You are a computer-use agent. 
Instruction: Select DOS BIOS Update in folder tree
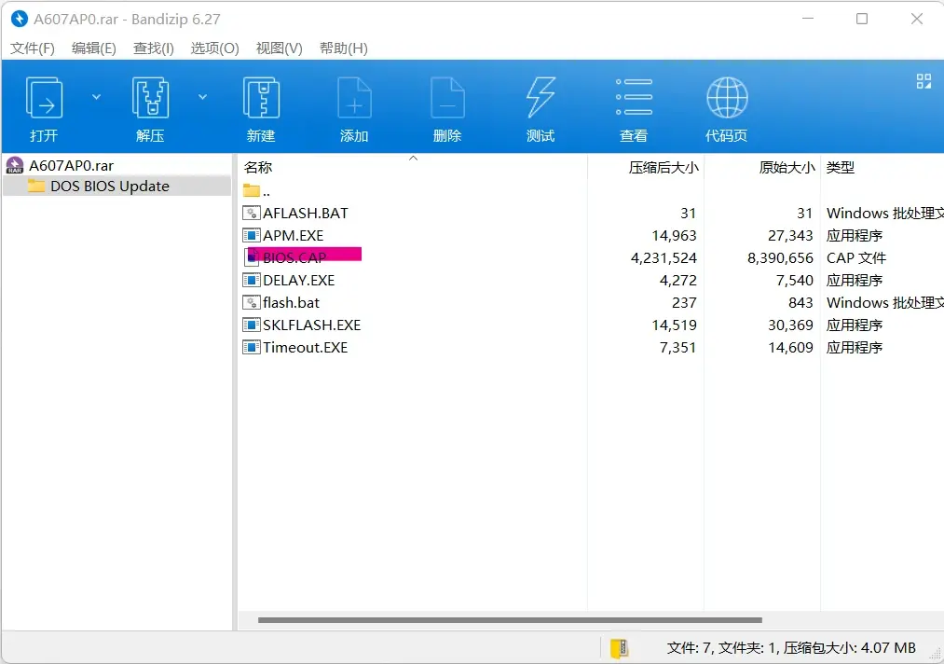[x=110, y=187]
